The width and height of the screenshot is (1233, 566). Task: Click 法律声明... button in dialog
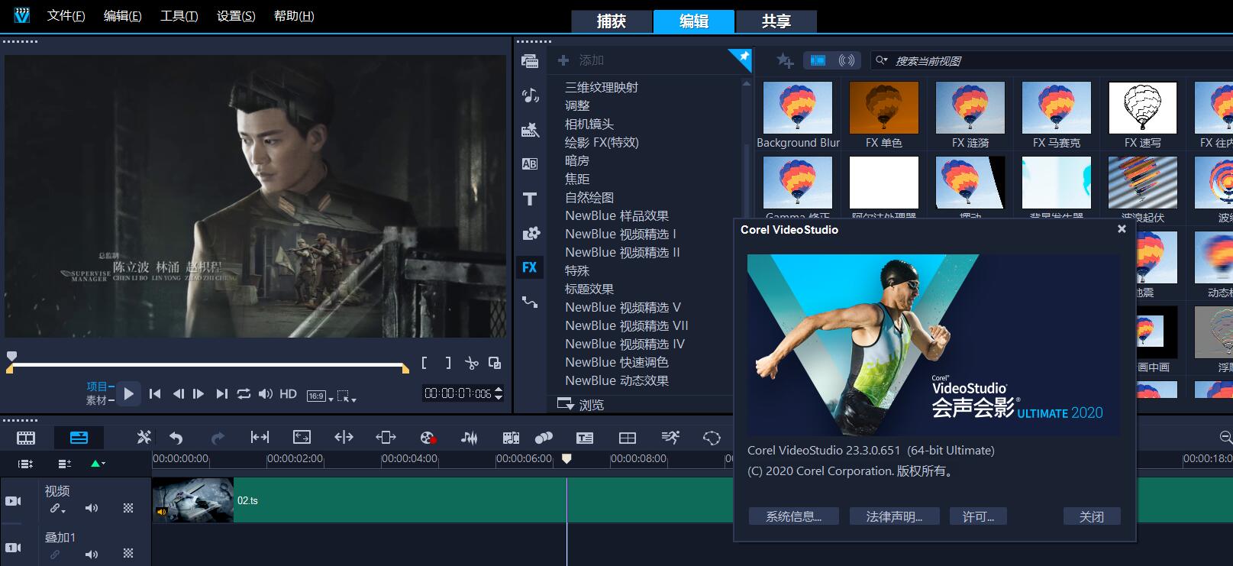pos(894,517)
